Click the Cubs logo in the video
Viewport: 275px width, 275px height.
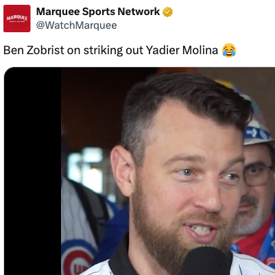(x=77, y=257)
